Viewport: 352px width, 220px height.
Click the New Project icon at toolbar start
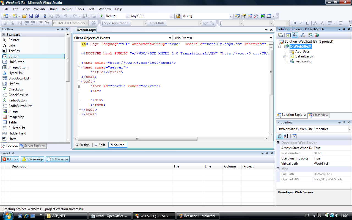[6, 16]
